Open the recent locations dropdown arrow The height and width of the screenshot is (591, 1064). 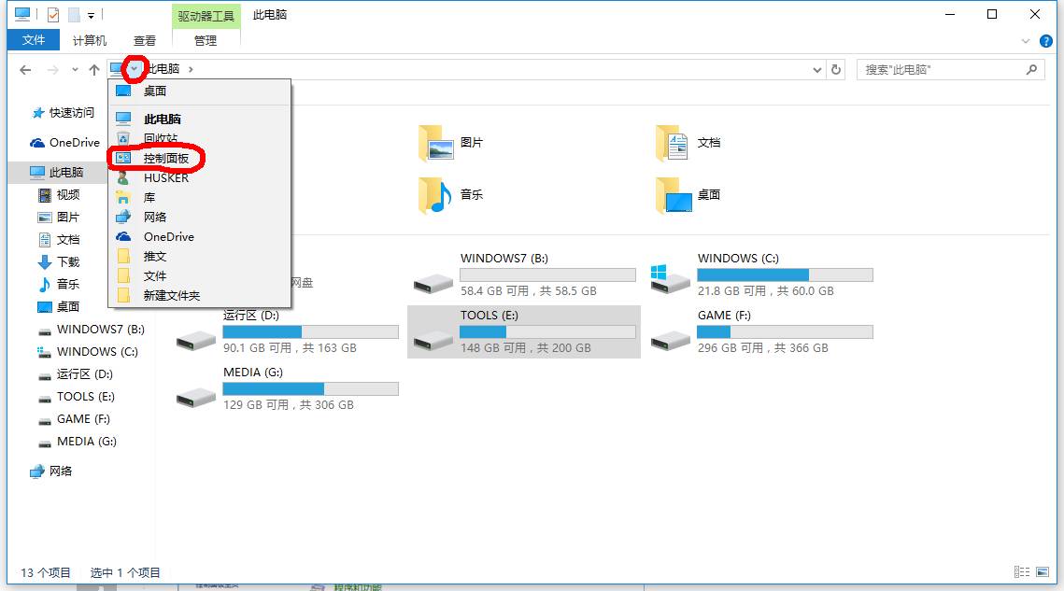75,70
